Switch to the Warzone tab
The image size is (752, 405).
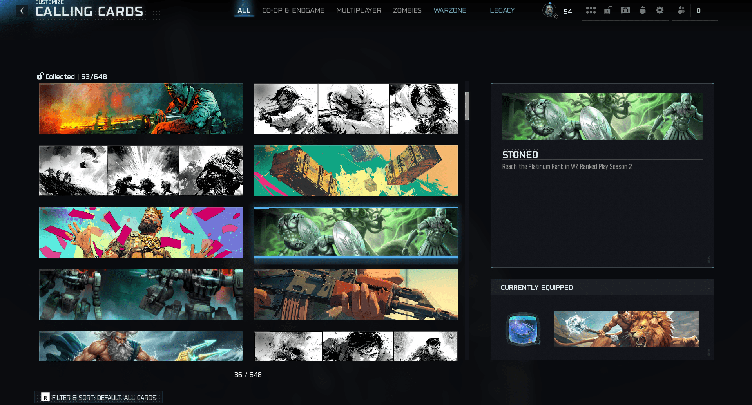[x=449, y=10]
